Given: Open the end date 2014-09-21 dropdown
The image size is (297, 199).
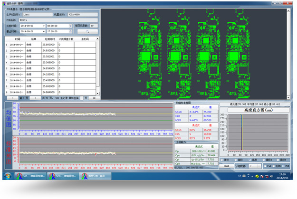Looking at the screenshot, I should point(44,31).
